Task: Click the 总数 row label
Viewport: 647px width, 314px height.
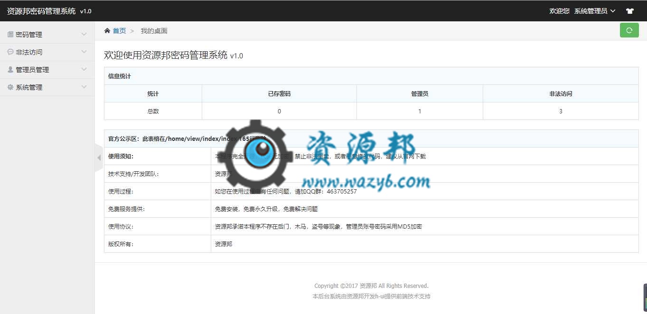Action: tap(153, 111)
